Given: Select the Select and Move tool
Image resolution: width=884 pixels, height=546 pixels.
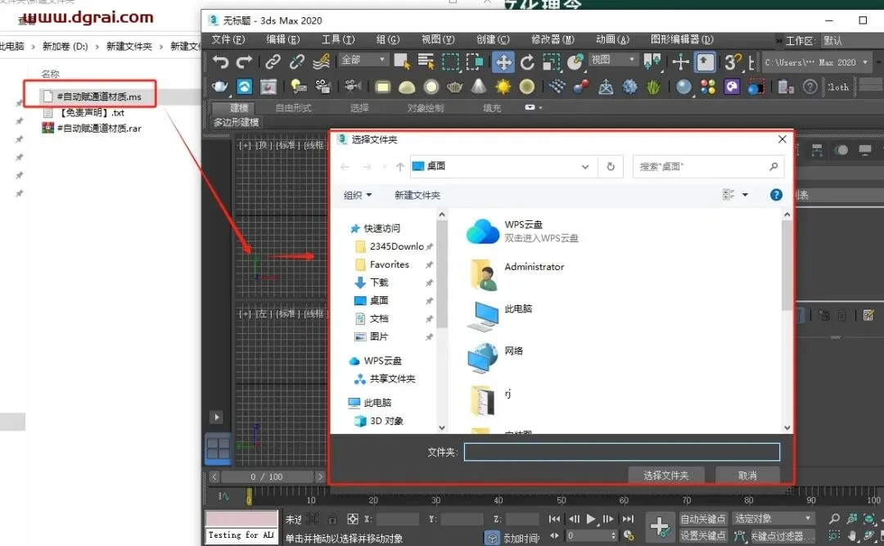Looking at the screenshot, I should (x=503, y=61).
